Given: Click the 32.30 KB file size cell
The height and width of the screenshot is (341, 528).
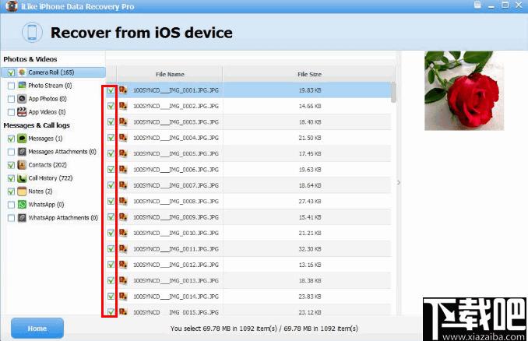Looking at the screenshot, I should (x=310, y=249).
